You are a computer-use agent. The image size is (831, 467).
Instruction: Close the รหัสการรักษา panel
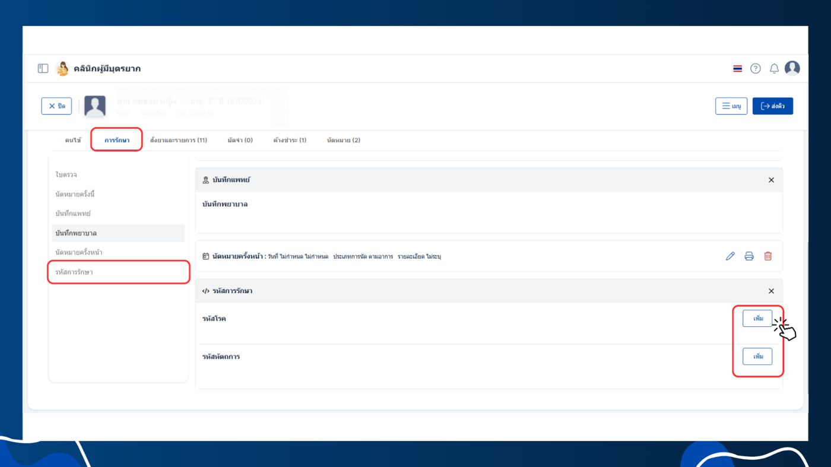click(771, 291)
